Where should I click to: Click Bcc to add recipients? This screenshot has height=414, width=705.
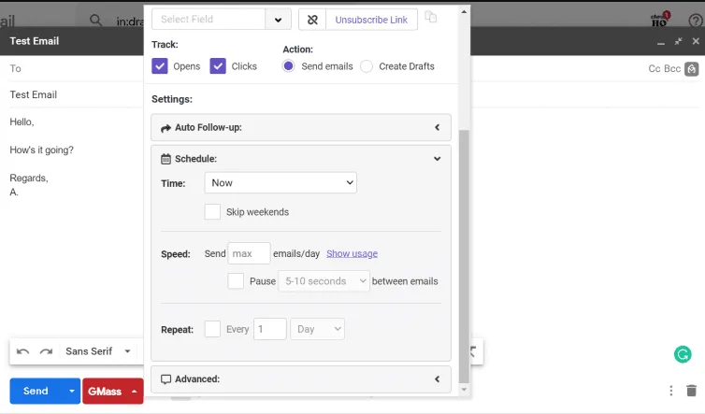[672, 69]
